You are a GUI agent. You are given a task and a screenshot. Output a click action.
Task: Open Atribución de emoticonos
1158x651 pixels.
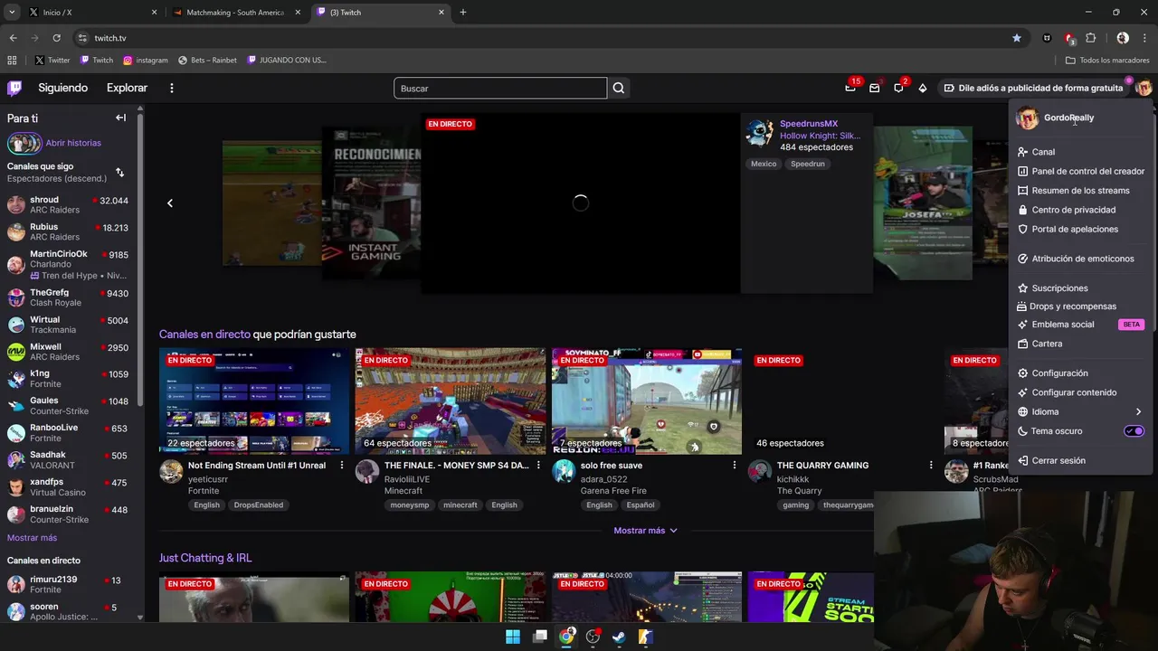click(1081, 259)
